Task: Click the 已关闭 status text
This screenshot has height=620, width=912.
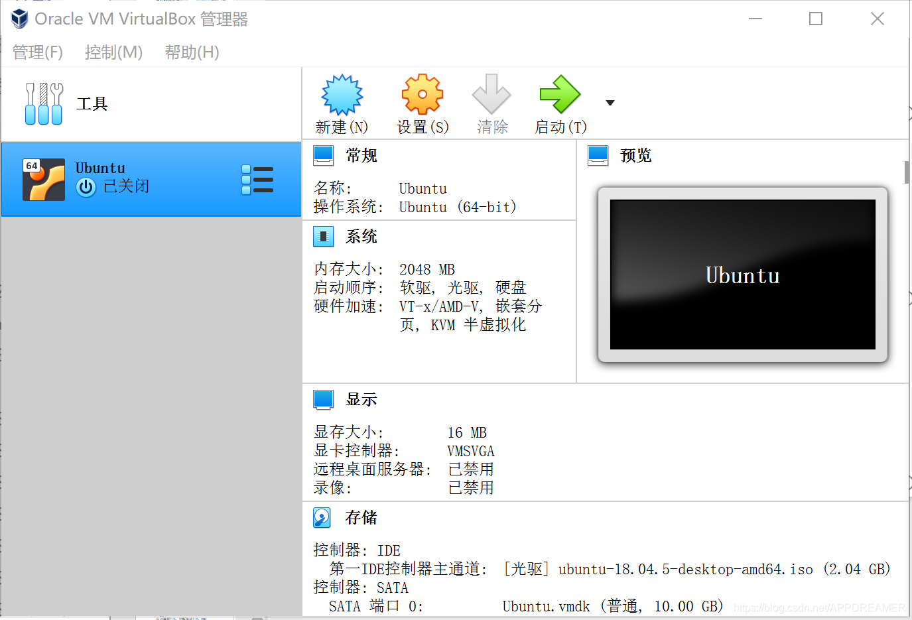Action: click(x=127, y=187)
